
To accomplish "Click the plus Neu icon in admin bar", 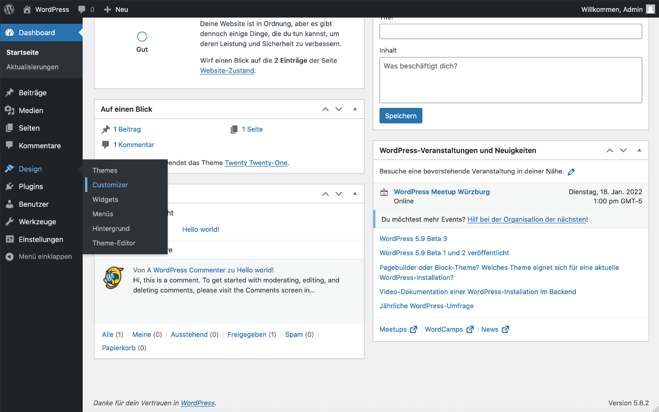I will coord(107,10).
